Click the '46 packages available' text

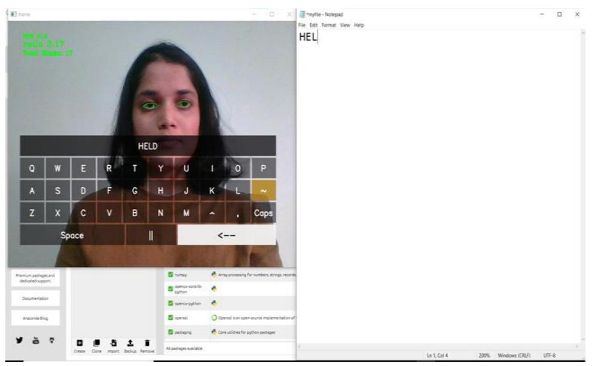(184, 348)
